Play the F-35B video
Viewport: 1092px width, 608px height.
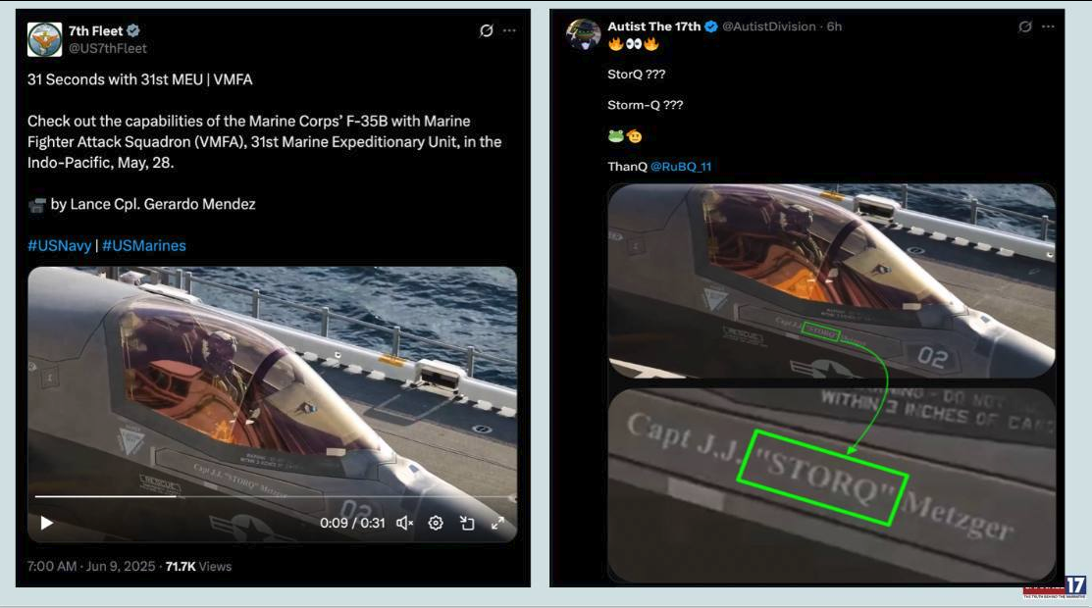click(x=47, y=523)
